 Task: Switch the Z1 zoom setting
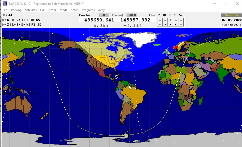click(9, 25)
